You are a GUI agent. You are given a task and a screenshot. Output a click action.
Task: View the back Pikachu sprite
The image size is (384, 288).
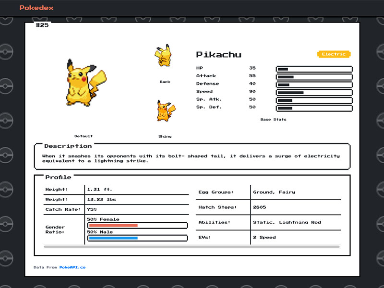click(x=163, y=55)
